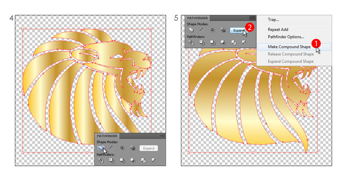Click Intersect icon in step 5 Pathfinder panel
Image resolution: width=347 pixels, height=181 pixels.
tap(212, 30)
